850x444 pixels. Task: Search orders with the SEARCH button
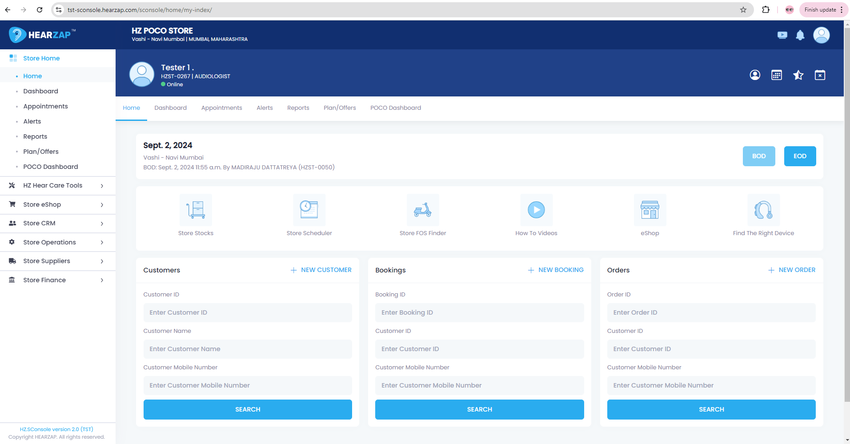click(711, 409)
